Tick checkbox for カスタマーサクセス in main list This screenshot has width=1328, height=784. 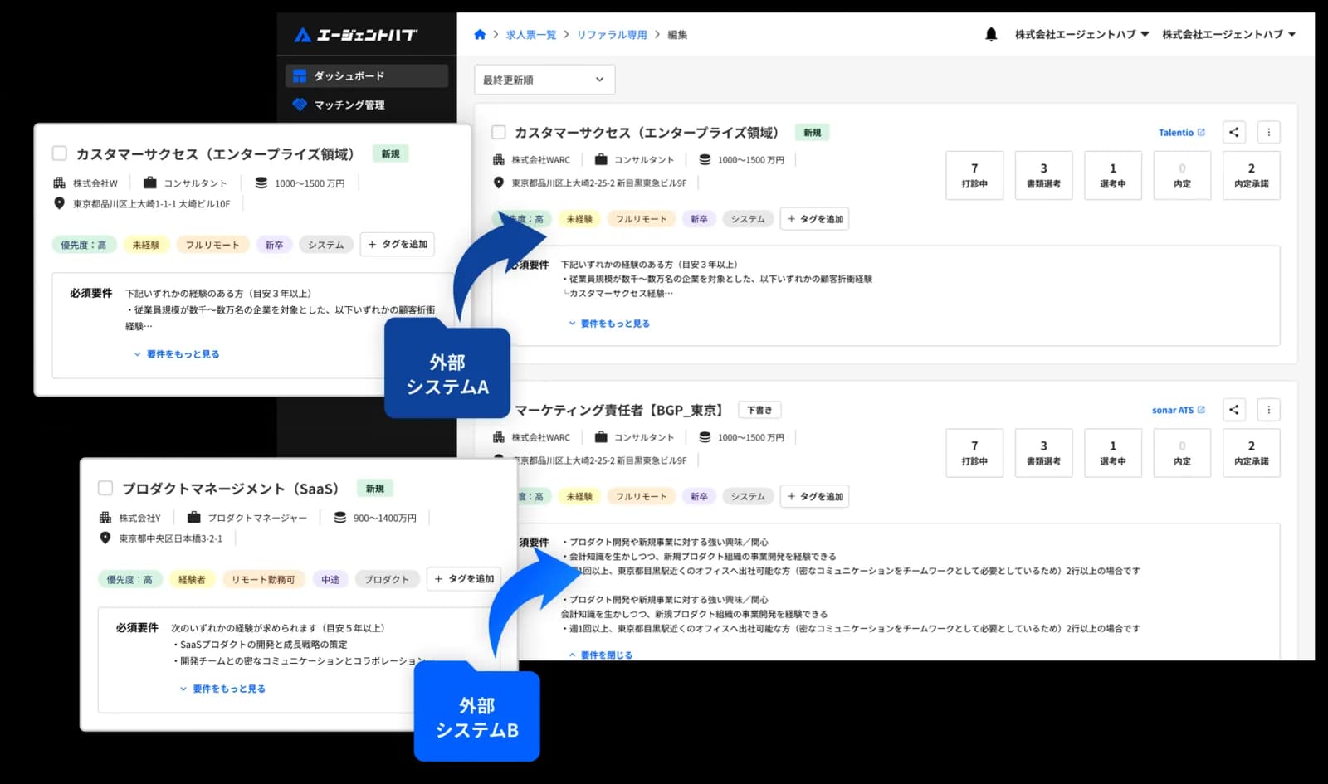[498, 132]
